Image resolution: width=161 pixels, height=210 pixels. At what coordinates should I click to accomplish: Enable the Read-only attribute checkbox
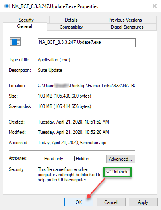pyautogui.click(x=40, y=159)
